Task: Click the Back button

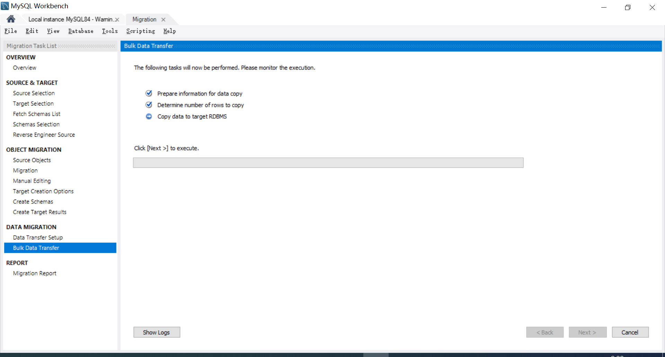Action: 545,332
